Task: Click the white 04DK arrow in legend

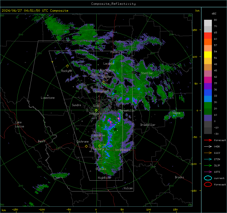Action: pos(208,147)
